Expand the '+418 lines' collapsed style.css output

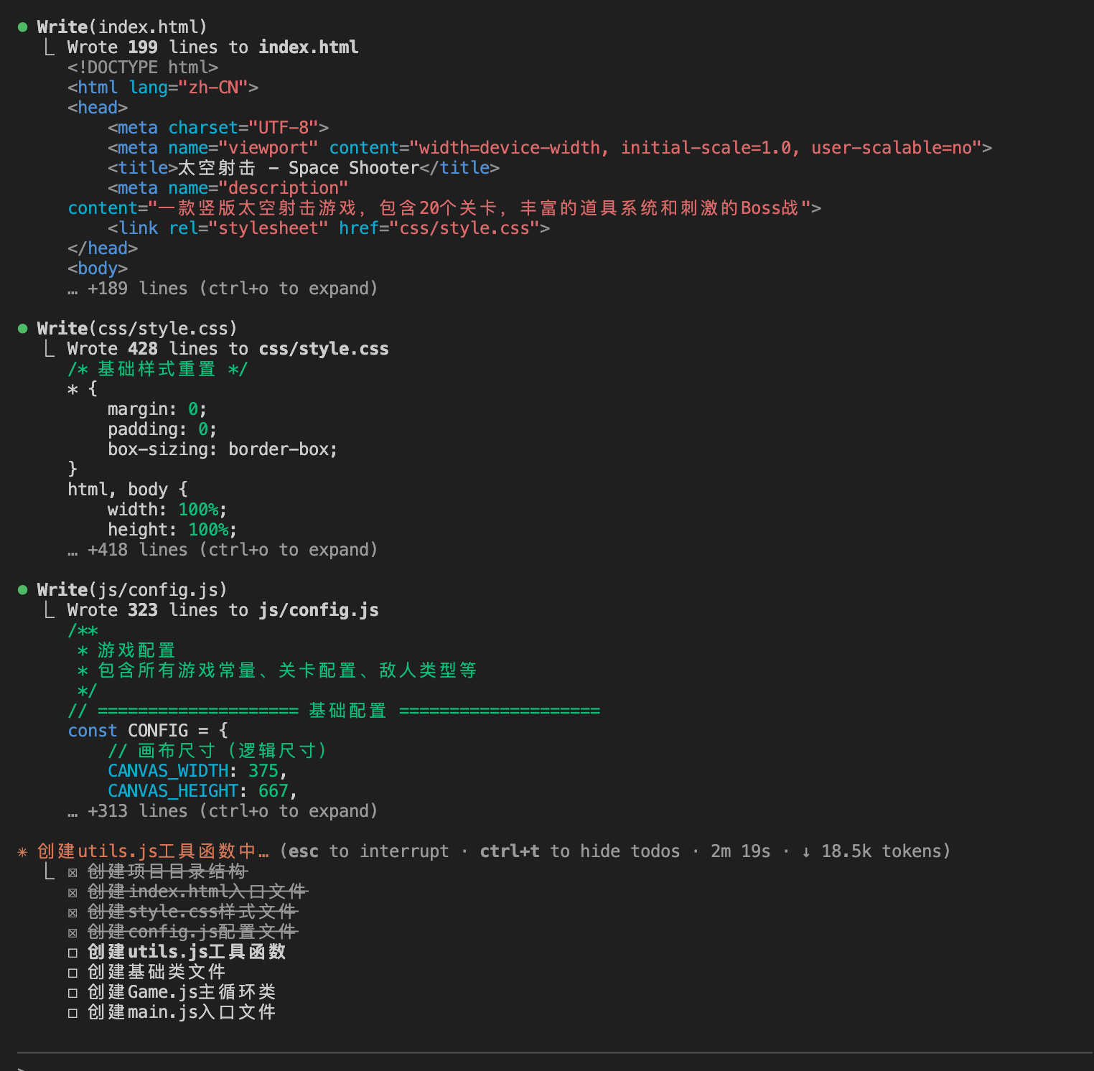coord(223,550)
